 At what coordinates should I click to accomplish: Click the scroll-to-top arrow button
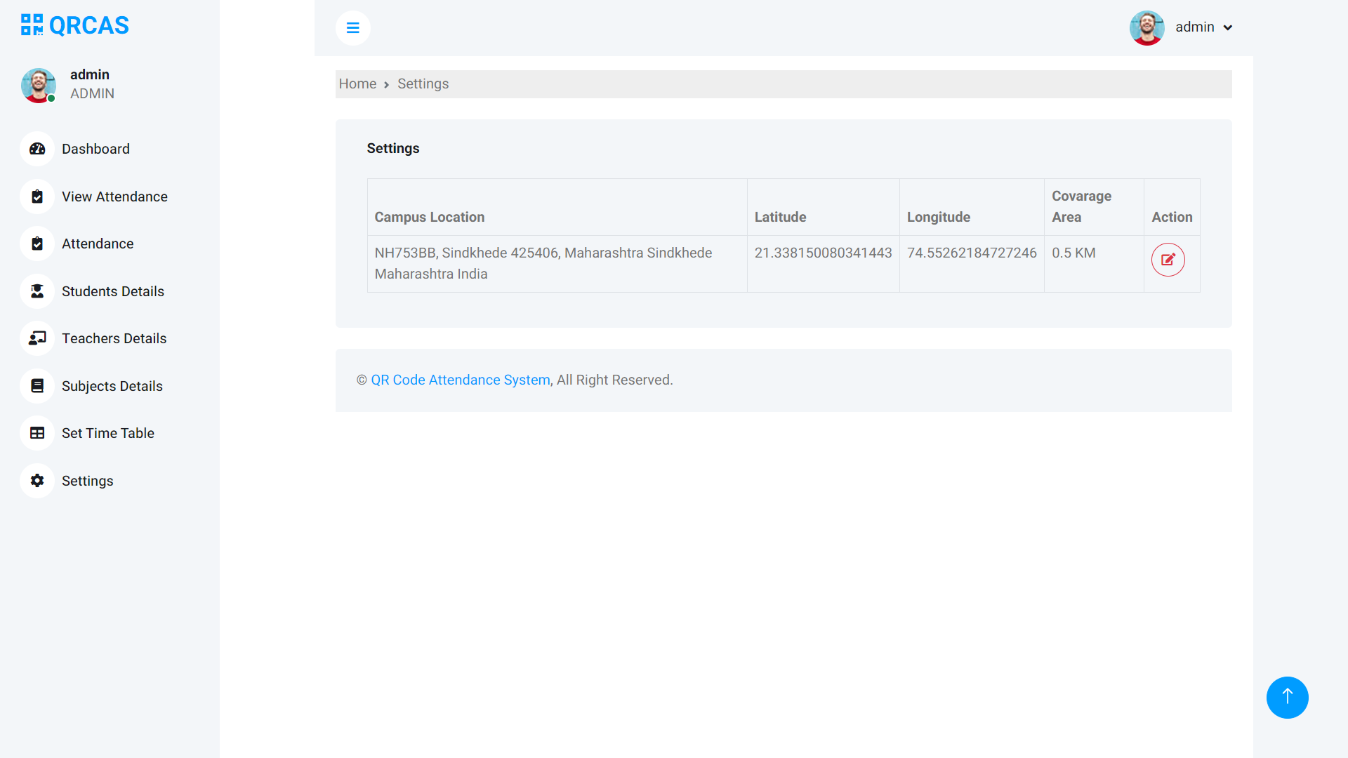click(1287, 697)
